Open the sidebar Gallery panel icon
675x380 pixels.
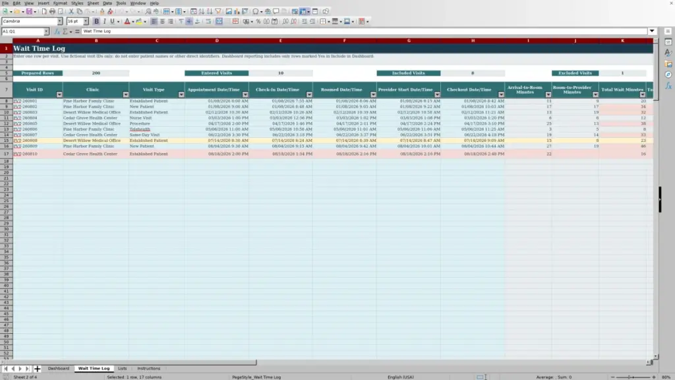coord(668,64)
